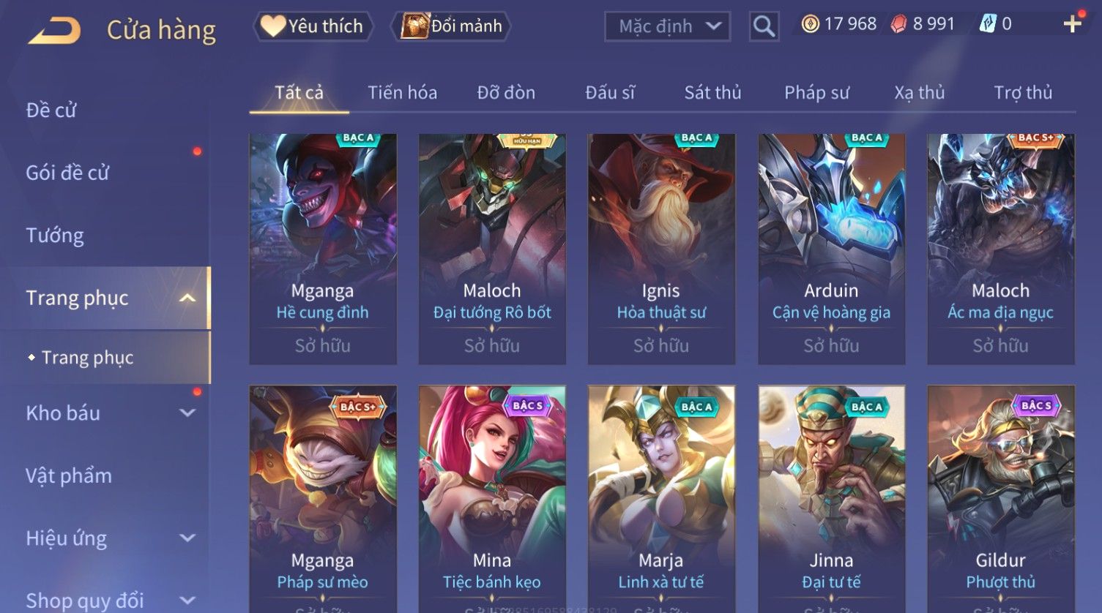1102x613 pixels.
Task: Click the gold coin currency icon
Action: 810,24
